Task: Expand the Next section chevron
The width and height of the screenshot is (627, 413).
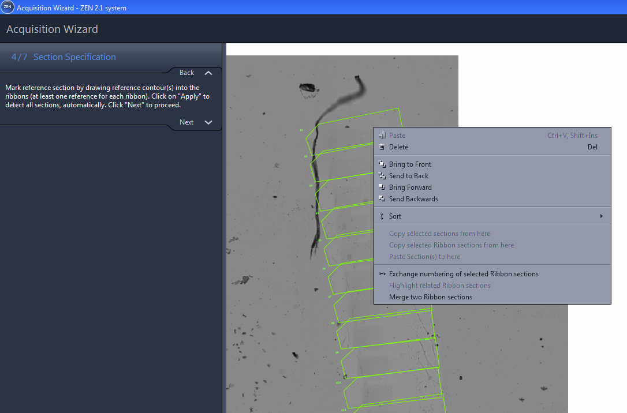Action: click(x=208, y=122)
